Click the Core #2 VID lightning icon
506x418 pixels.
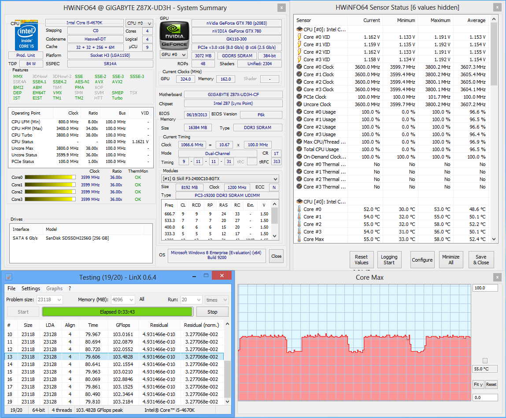tap(299, 52)
